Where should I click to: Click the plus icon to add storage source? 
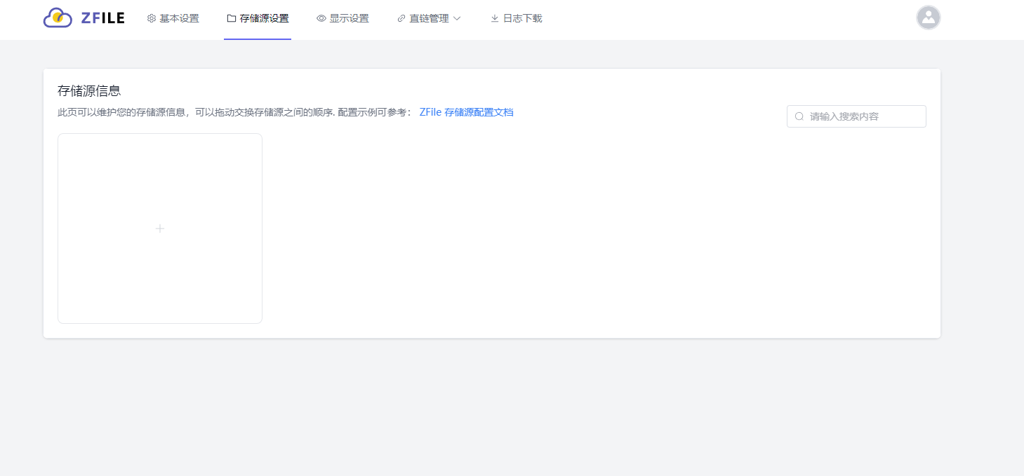[x=159, y=229]
